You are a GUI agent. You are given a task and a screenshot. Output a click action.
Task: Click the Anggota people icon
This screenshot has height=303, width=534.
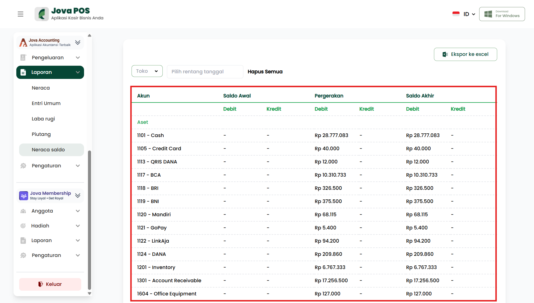tap(23, 211)
